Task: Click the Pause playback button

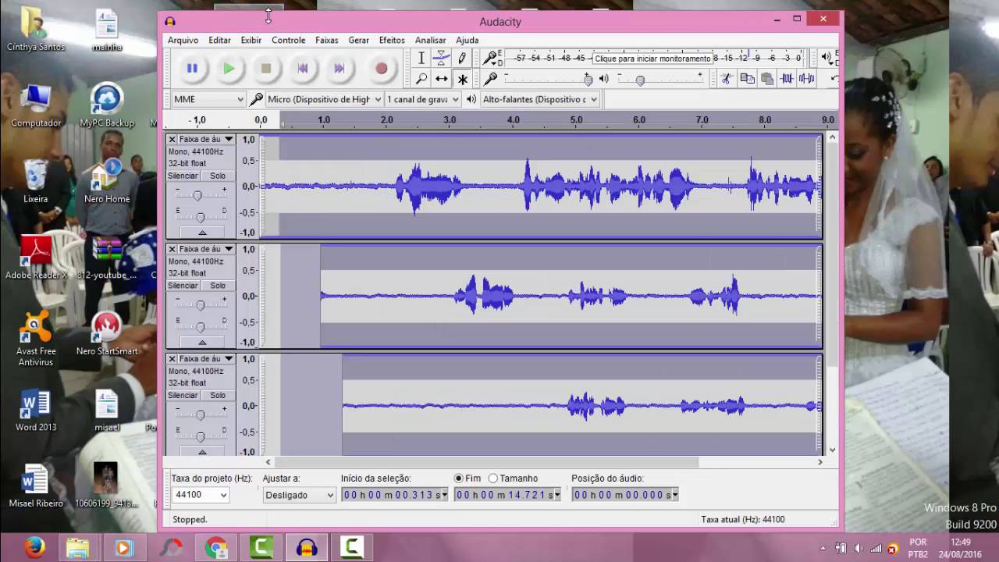Action: [192, 69]
